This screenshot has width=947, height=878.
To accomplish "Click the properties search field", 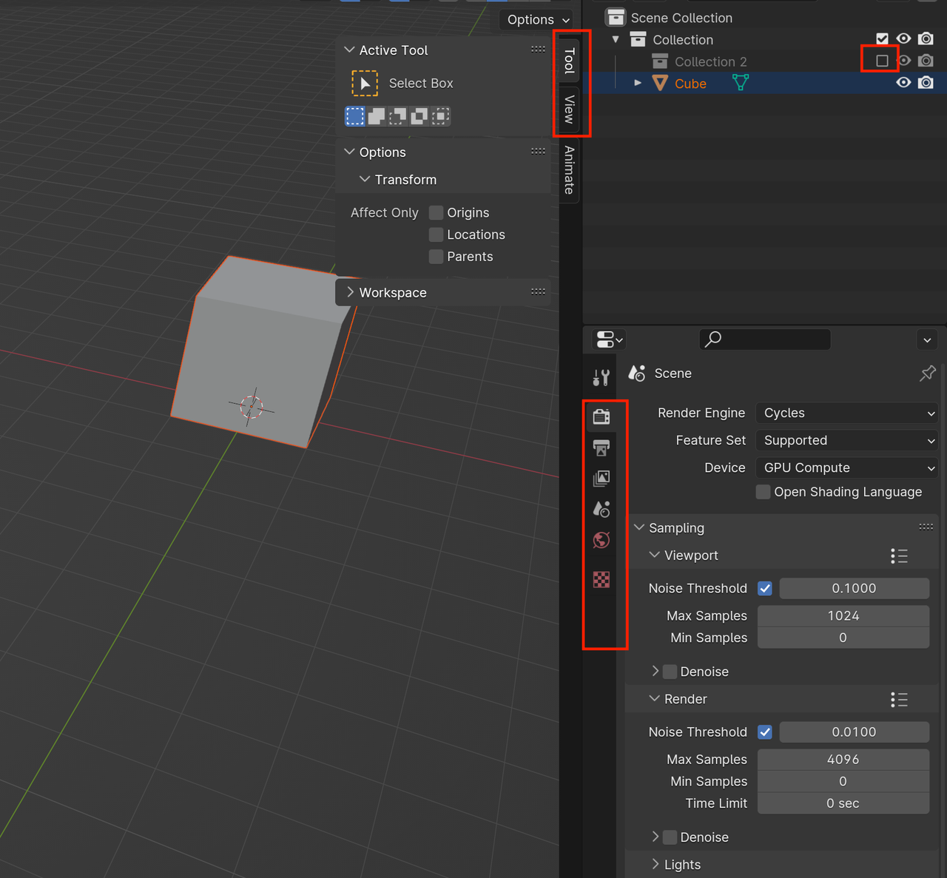I will 765,340.
